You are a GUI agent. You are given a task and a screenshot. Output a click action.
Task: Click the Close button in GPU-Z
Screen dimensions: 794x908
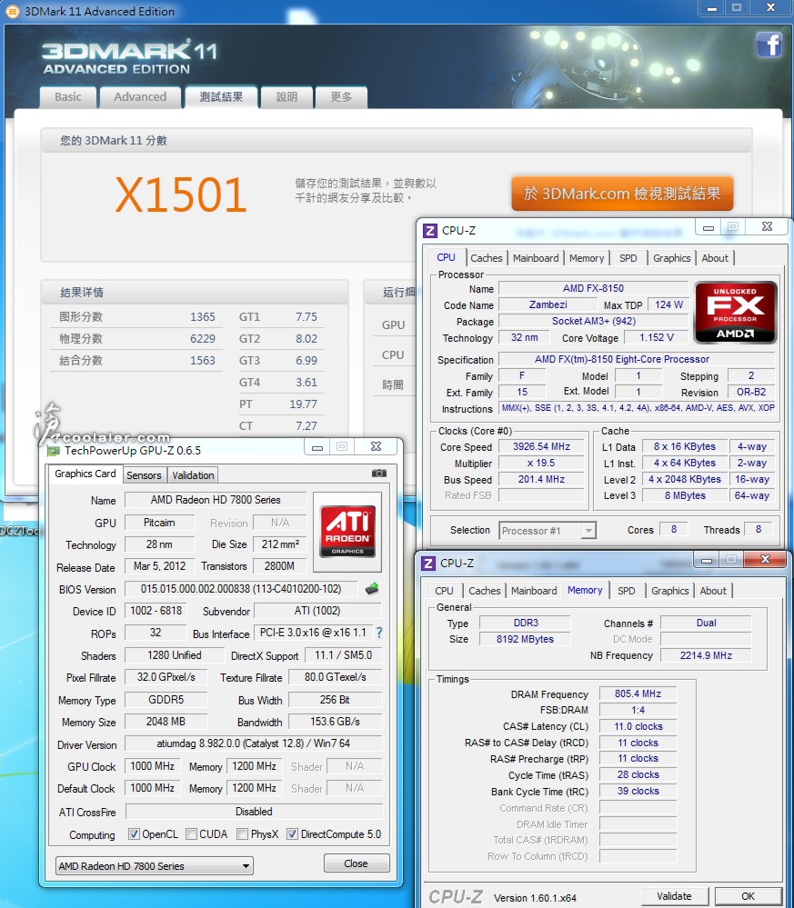pyautogui.click(x=356, y=863)
